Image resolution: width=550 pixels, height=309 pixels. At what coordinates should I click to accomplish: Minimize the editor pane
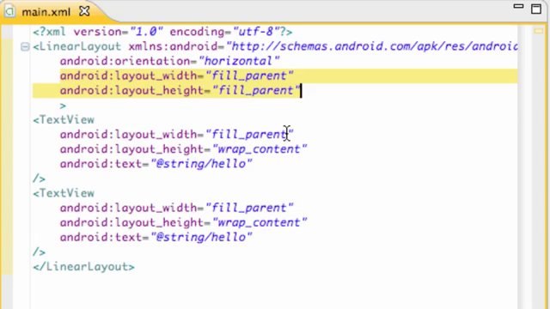518,6
